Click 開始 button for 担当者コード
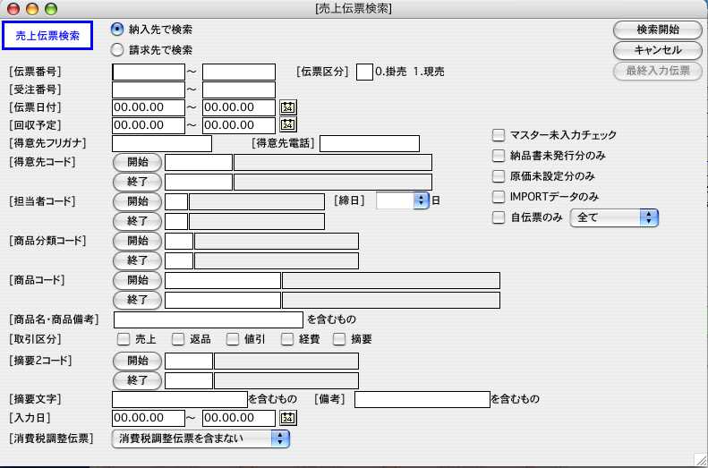This screenshot has height=468, width=708. tap(137, 200)
